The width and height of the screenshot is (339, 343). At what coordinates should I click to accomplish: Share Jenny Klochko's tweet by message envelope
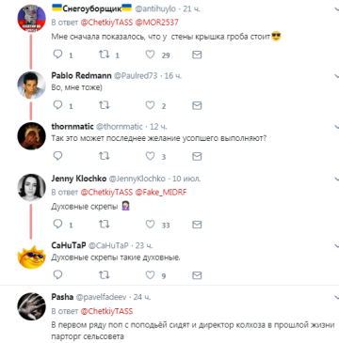pyautogui.click(x=197, y=225)
